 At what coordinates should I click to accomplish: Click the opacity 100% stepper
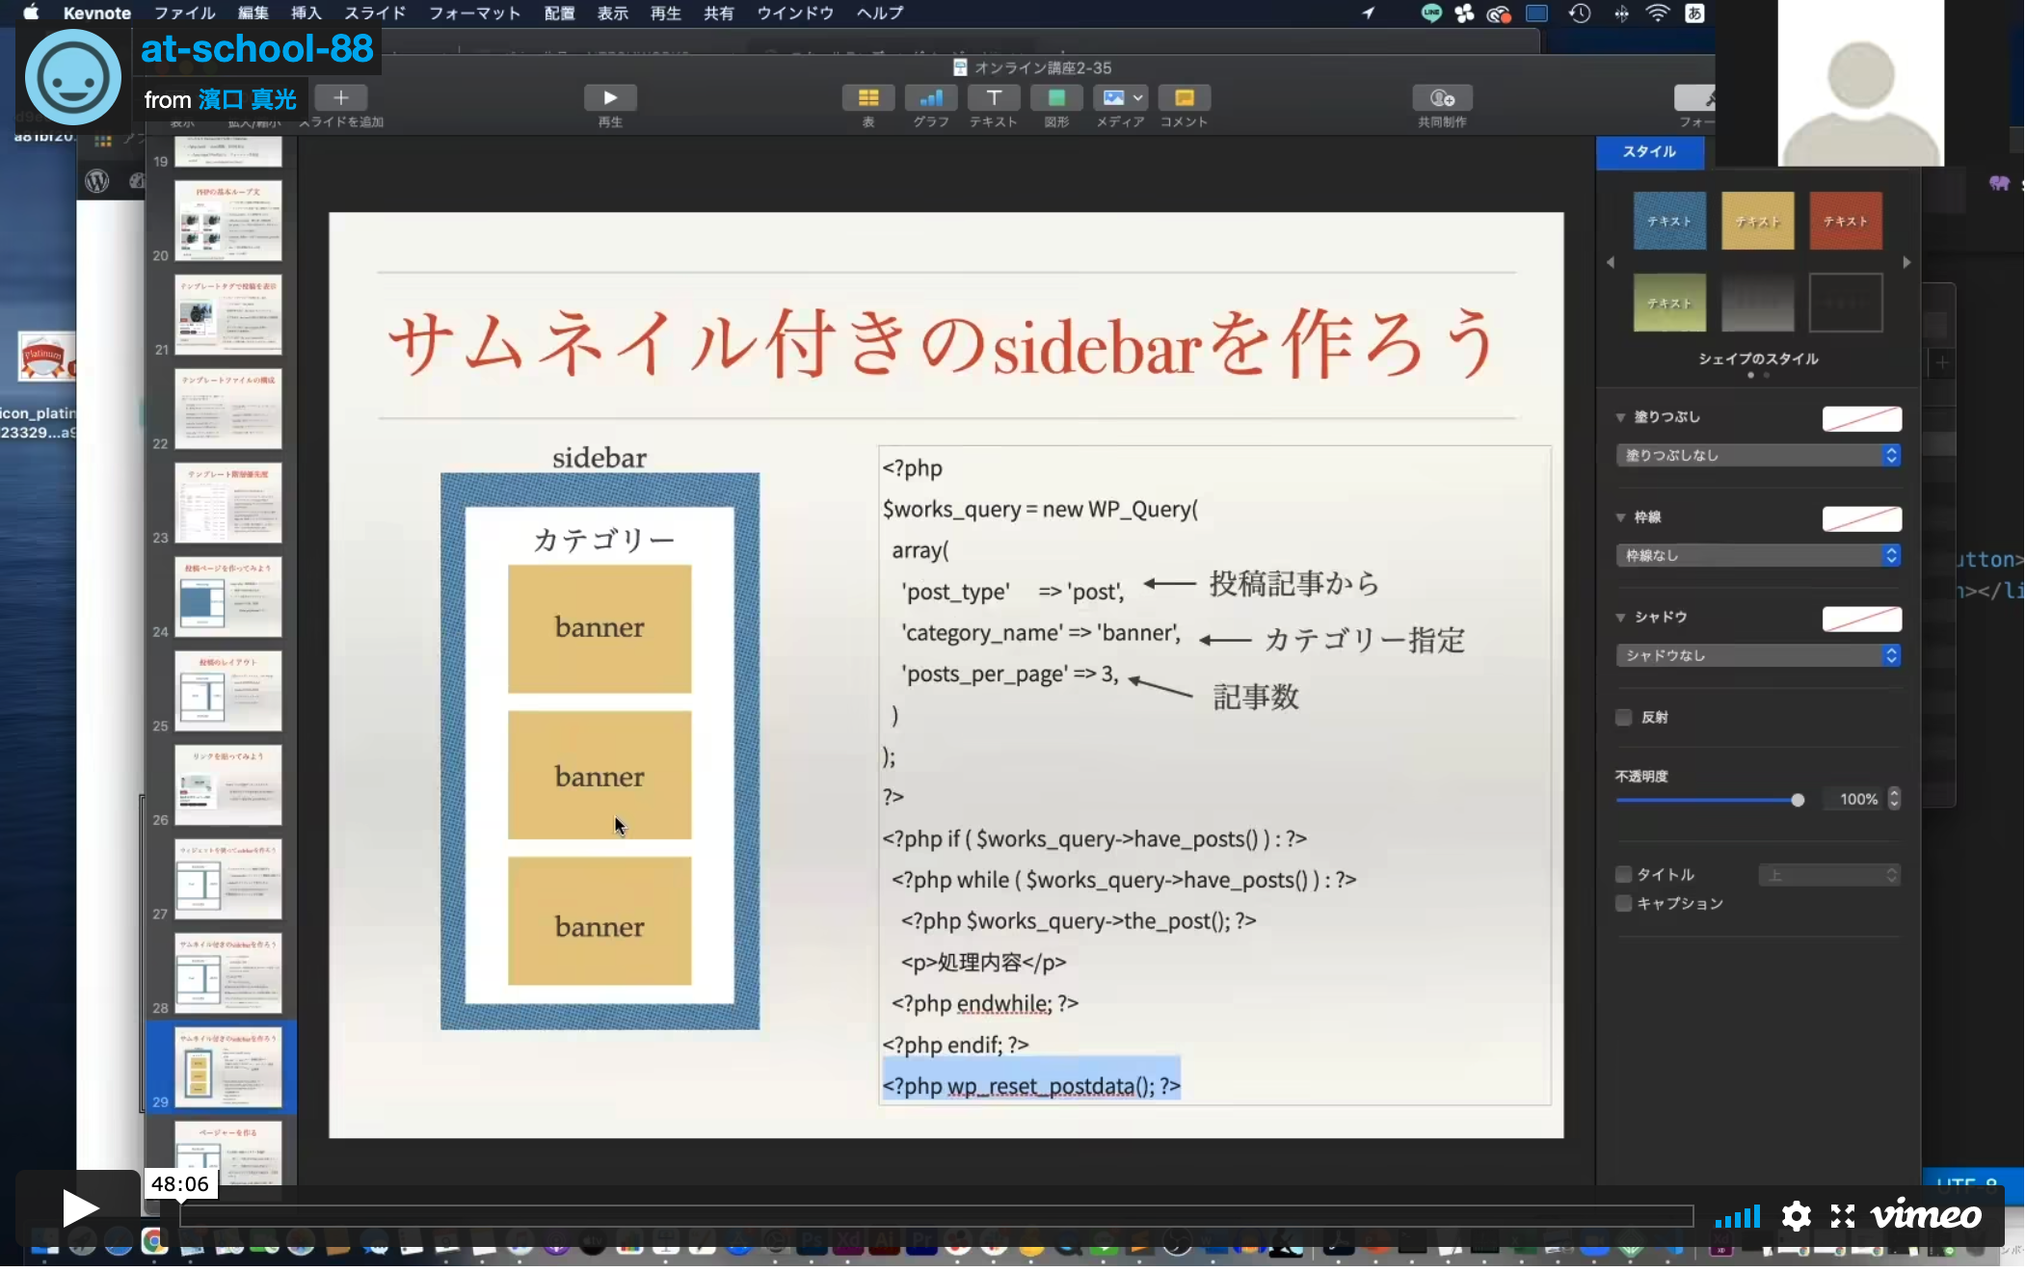pyautogui.click(x=1894, y=799)
